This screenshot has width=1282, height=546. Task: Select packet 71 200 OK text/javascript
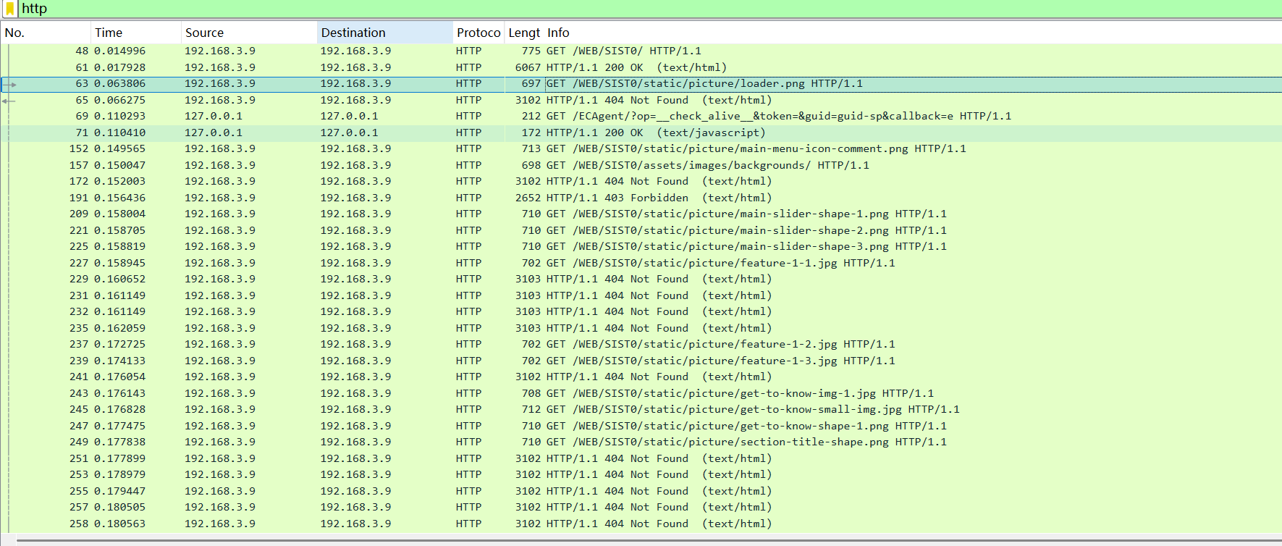(x=641, y=133)
